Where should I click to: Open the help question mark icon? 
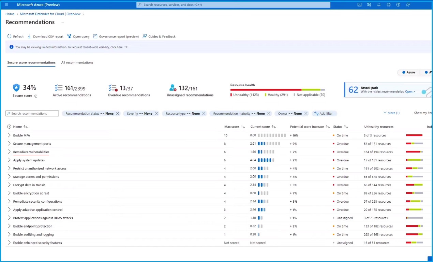tap(398, 5)
